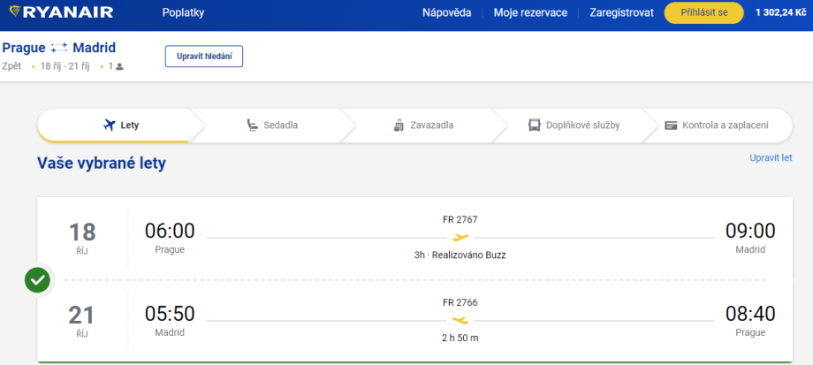813x365 pixels.
Task: Click the Upravit hledání button
Action: click(203, 56)
